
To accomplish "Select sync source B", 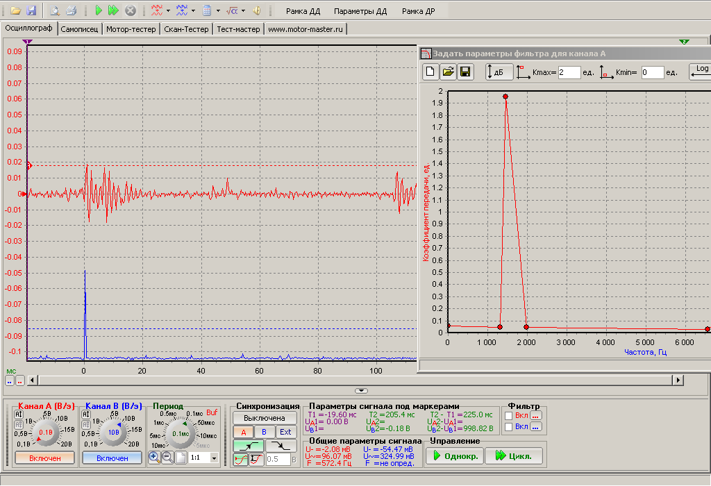I will click(x=264, y=432).
